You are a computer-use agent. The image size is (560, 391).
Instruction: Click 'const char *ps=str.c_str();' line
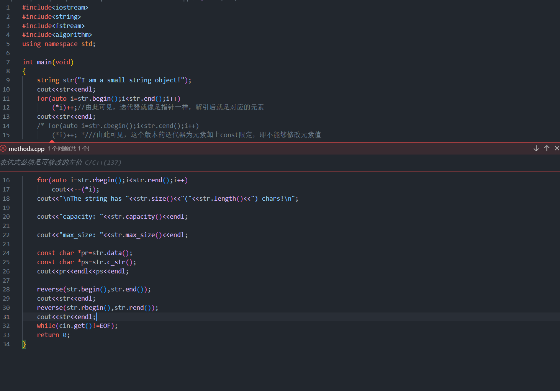point(87,262)
